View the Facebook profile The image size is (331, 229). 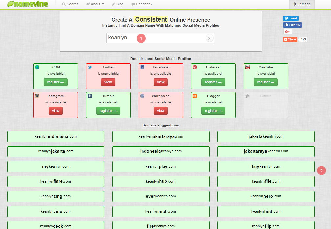[x=161, y=82]
